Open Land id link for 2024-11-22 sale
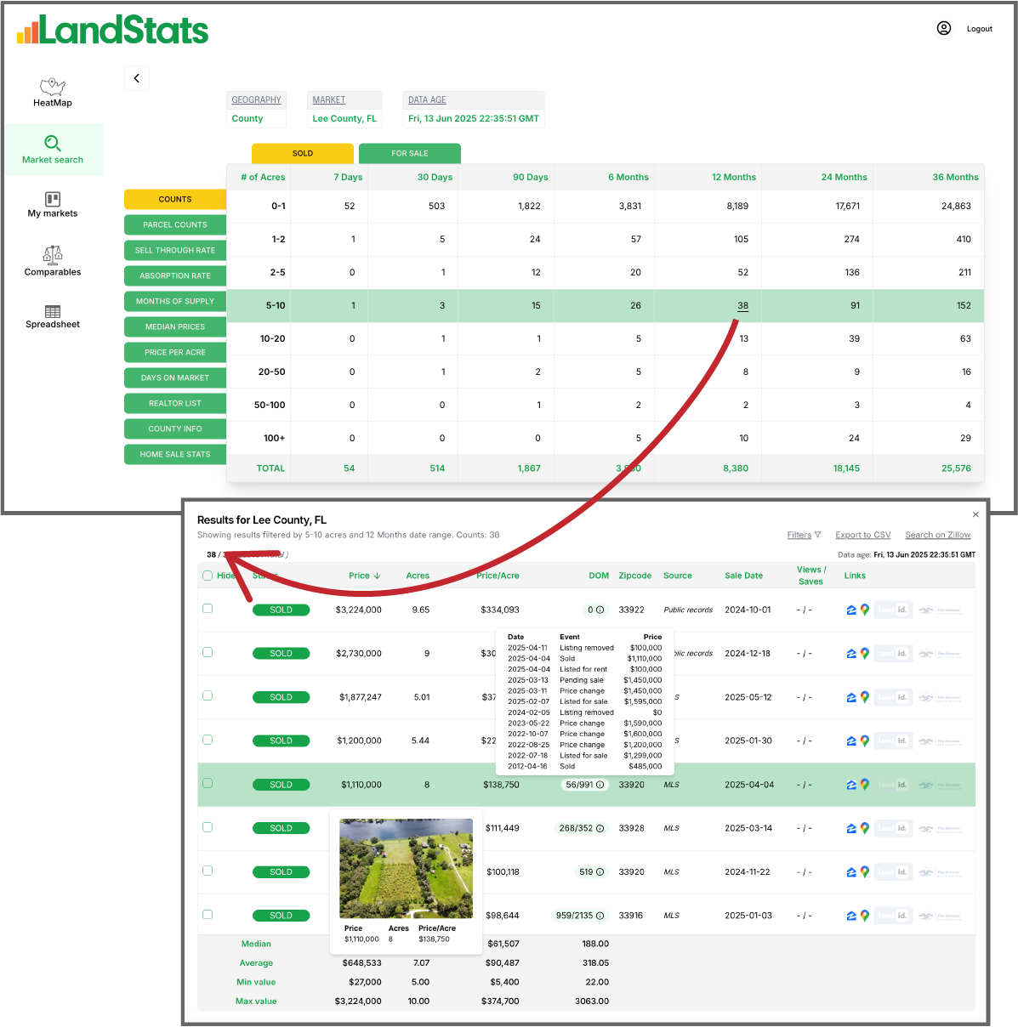The image size is (1018, 1027). pyautogui.click(x=893, y=872)
